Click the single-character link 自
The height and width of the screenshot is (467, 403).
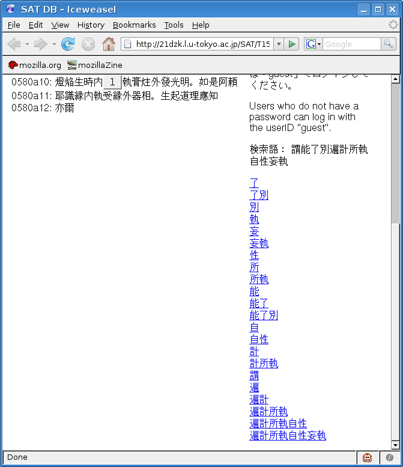[254, 328]
